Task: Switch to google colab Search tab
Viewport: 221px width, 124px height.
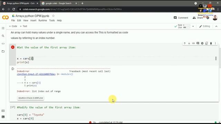Action: tap(58, 3)
